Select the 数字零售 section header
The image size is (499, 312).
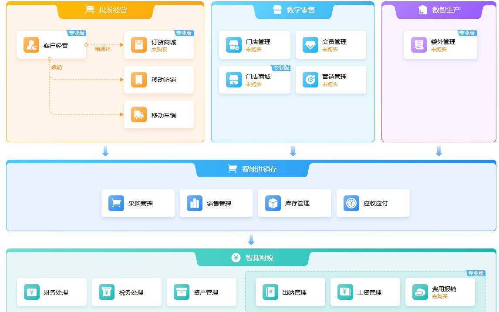(x=293, y=10)
